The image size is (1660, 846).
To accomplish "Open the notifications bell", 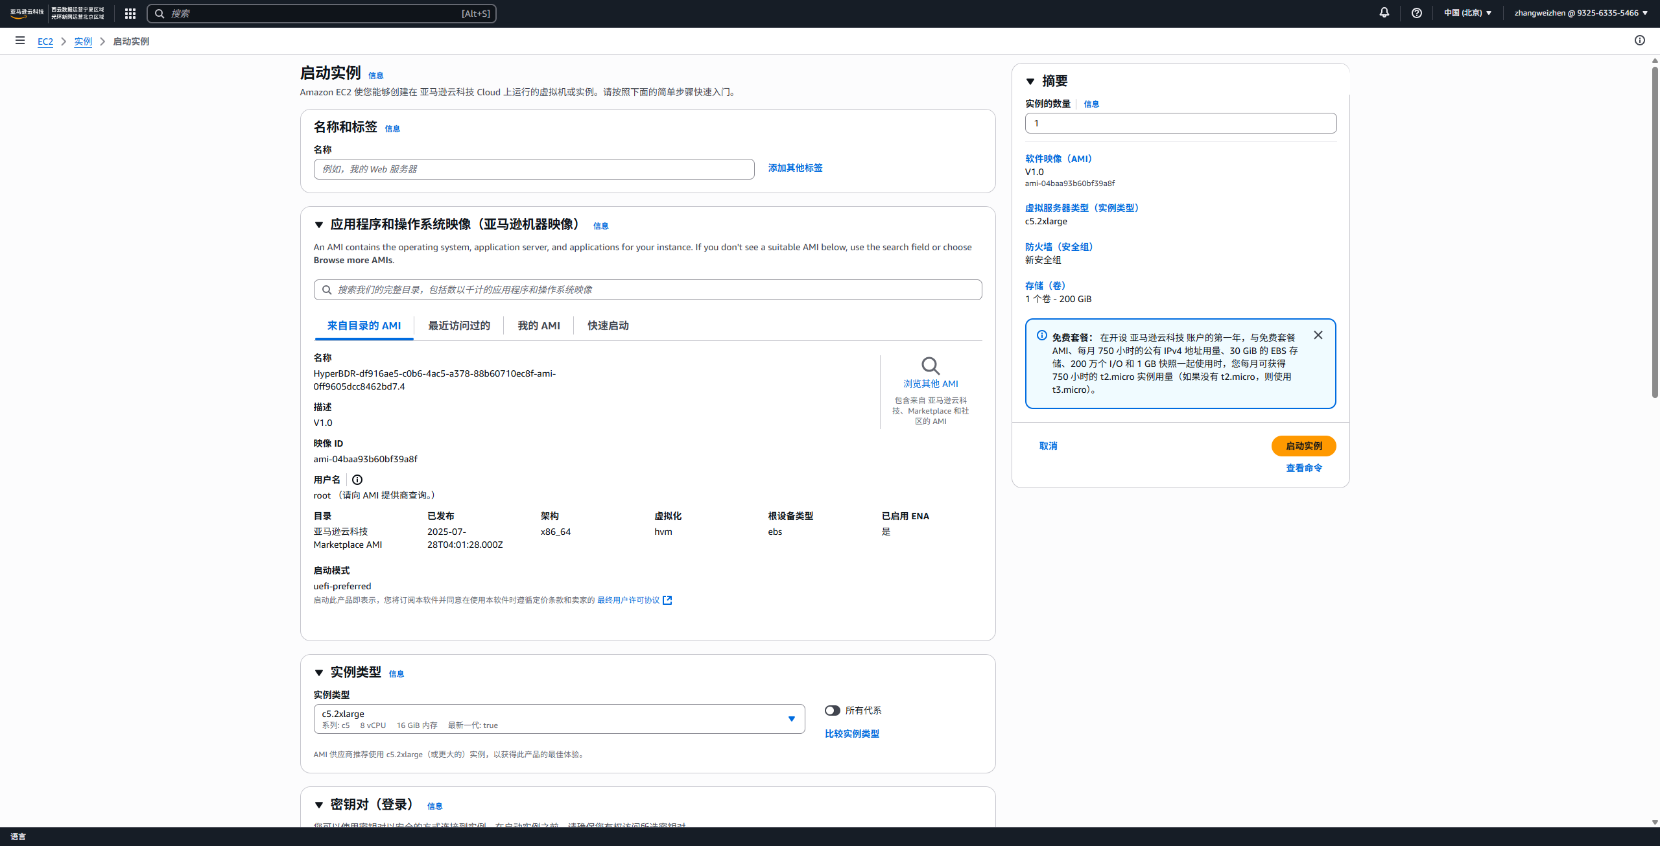I will [1384, 13].
